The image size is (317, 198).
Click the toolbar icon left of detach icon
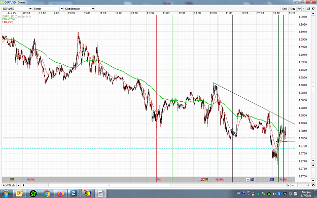point(308,9)
